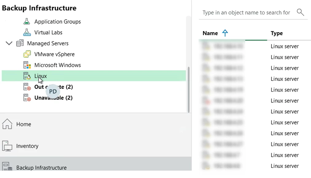The image size is (311, 178).
Task: Click the VMware vSphere icon
Action: point(27,54)
